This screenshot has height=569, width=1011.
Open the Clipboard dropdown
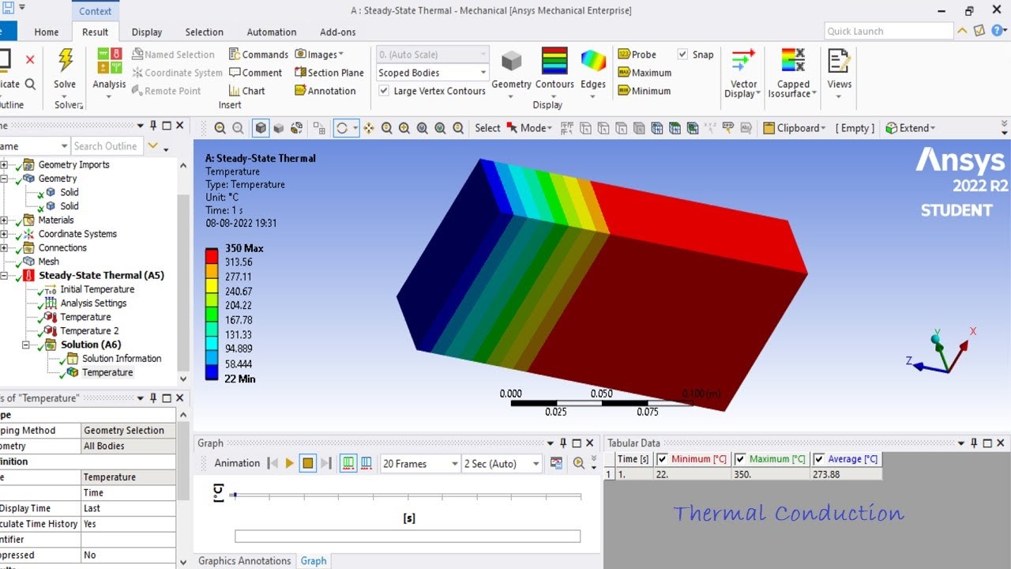tap(794, 128)
